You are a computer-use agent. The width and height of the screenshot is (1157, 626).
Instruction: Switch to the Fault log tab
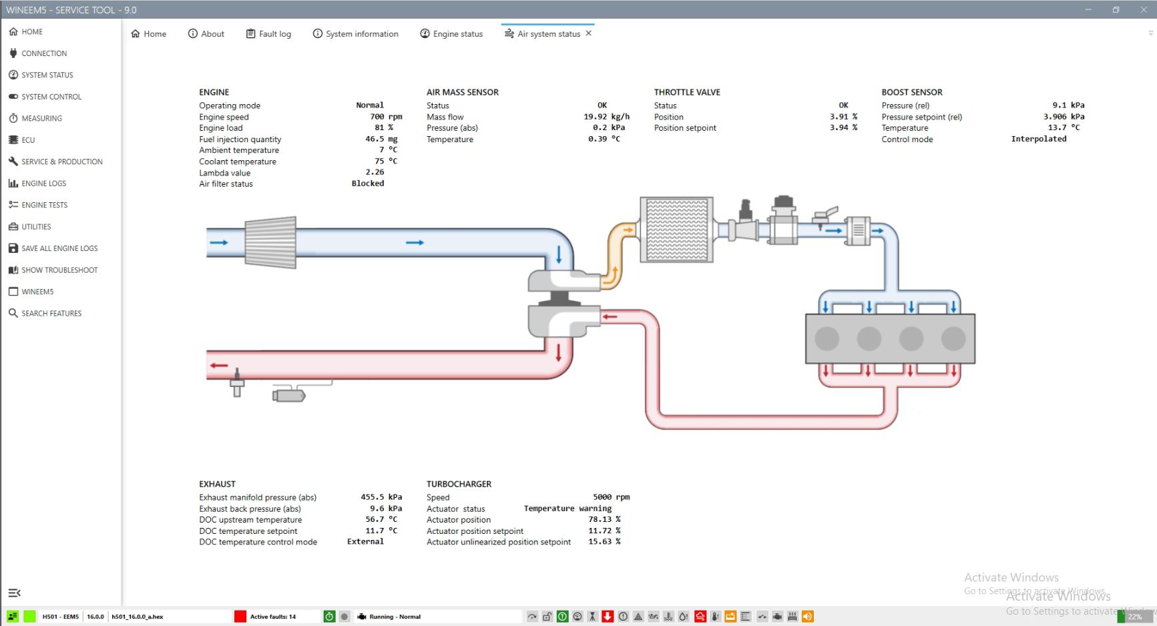click(268, 34)
